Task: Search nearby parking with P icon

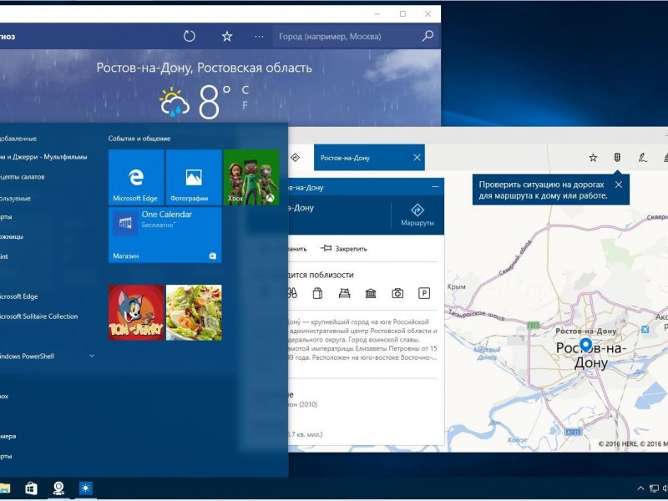Action: click(424, 293)
